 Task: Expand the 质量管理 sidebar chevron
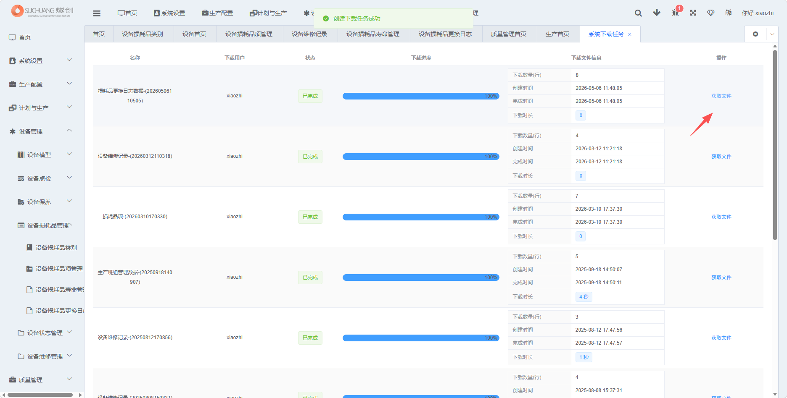tap(69, 379)
